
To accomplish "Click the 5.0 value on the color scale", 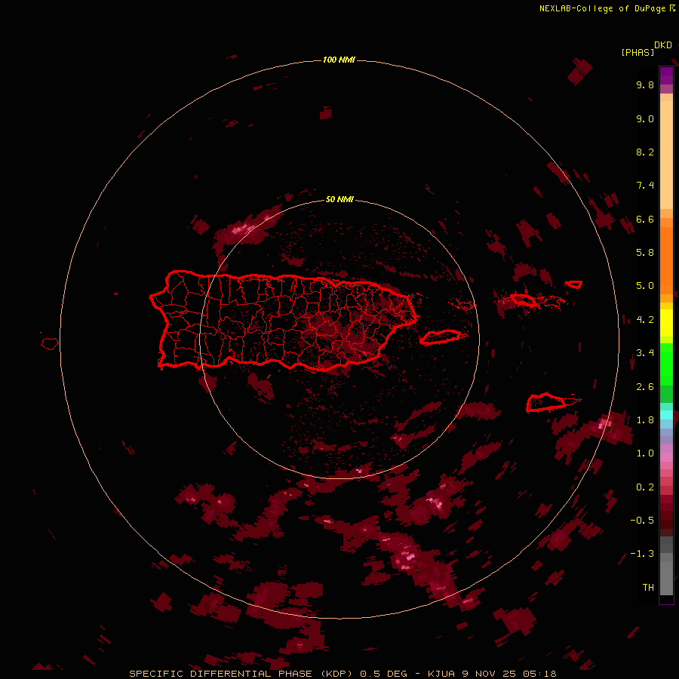I will (x=645, y=286).
